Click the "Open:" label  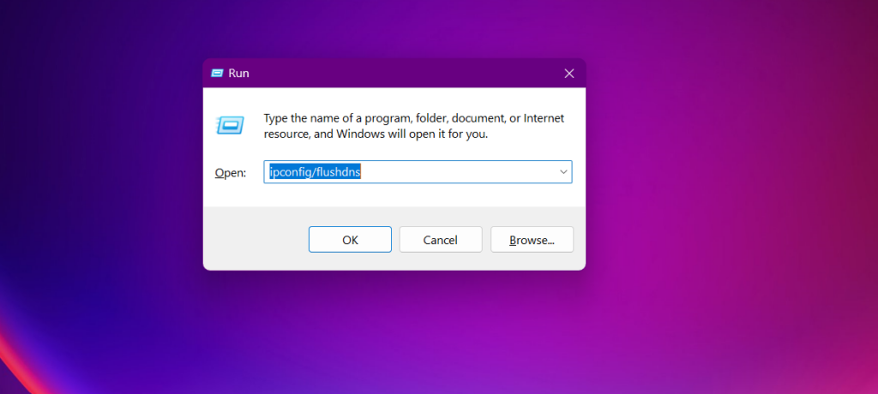pyautogui.click(x=230, y=173)
